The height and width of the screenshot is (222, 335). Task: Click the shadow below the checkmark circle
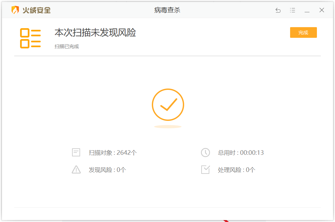[x=168, y=126]
